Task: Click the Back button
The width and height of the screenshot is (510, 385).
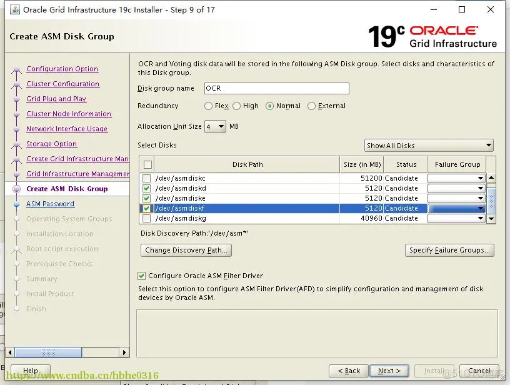Action: (x=349, y=371)
